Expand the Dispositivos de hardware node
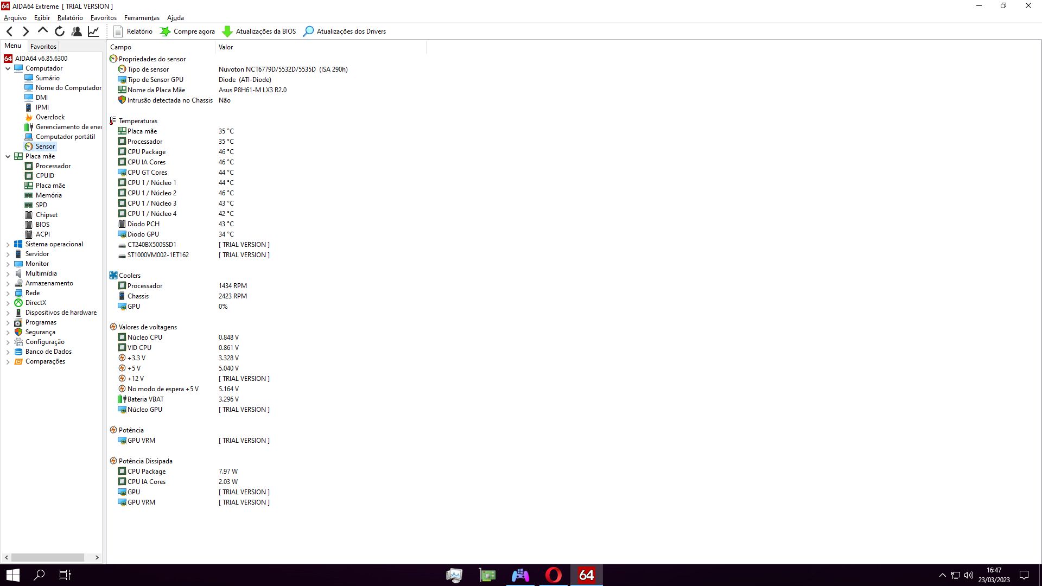This screenshot has width=1042, height=586. click(8, 313)
